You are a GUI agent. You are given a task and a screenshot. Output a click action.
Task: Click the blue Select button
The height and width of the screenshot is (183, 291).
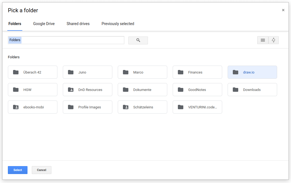[18, 170]
